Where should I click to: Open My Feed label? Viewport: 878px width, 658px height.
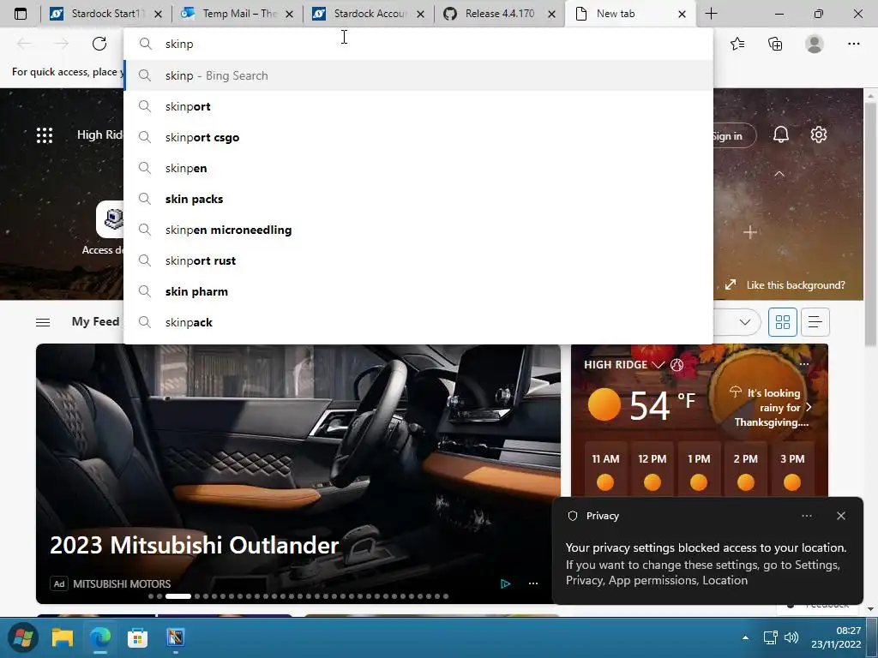coord(95,322)
